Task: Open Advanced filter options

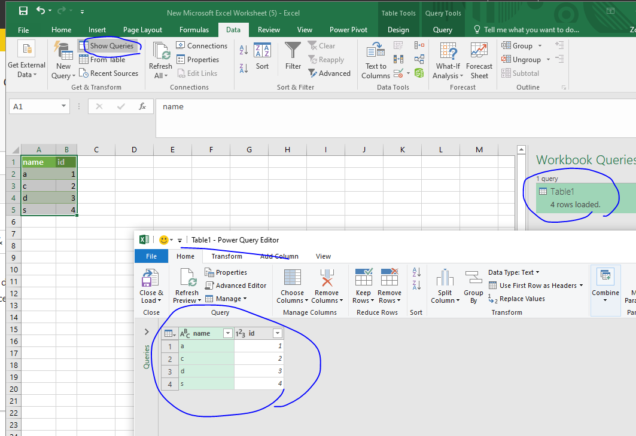Action: tap(329, 73)
